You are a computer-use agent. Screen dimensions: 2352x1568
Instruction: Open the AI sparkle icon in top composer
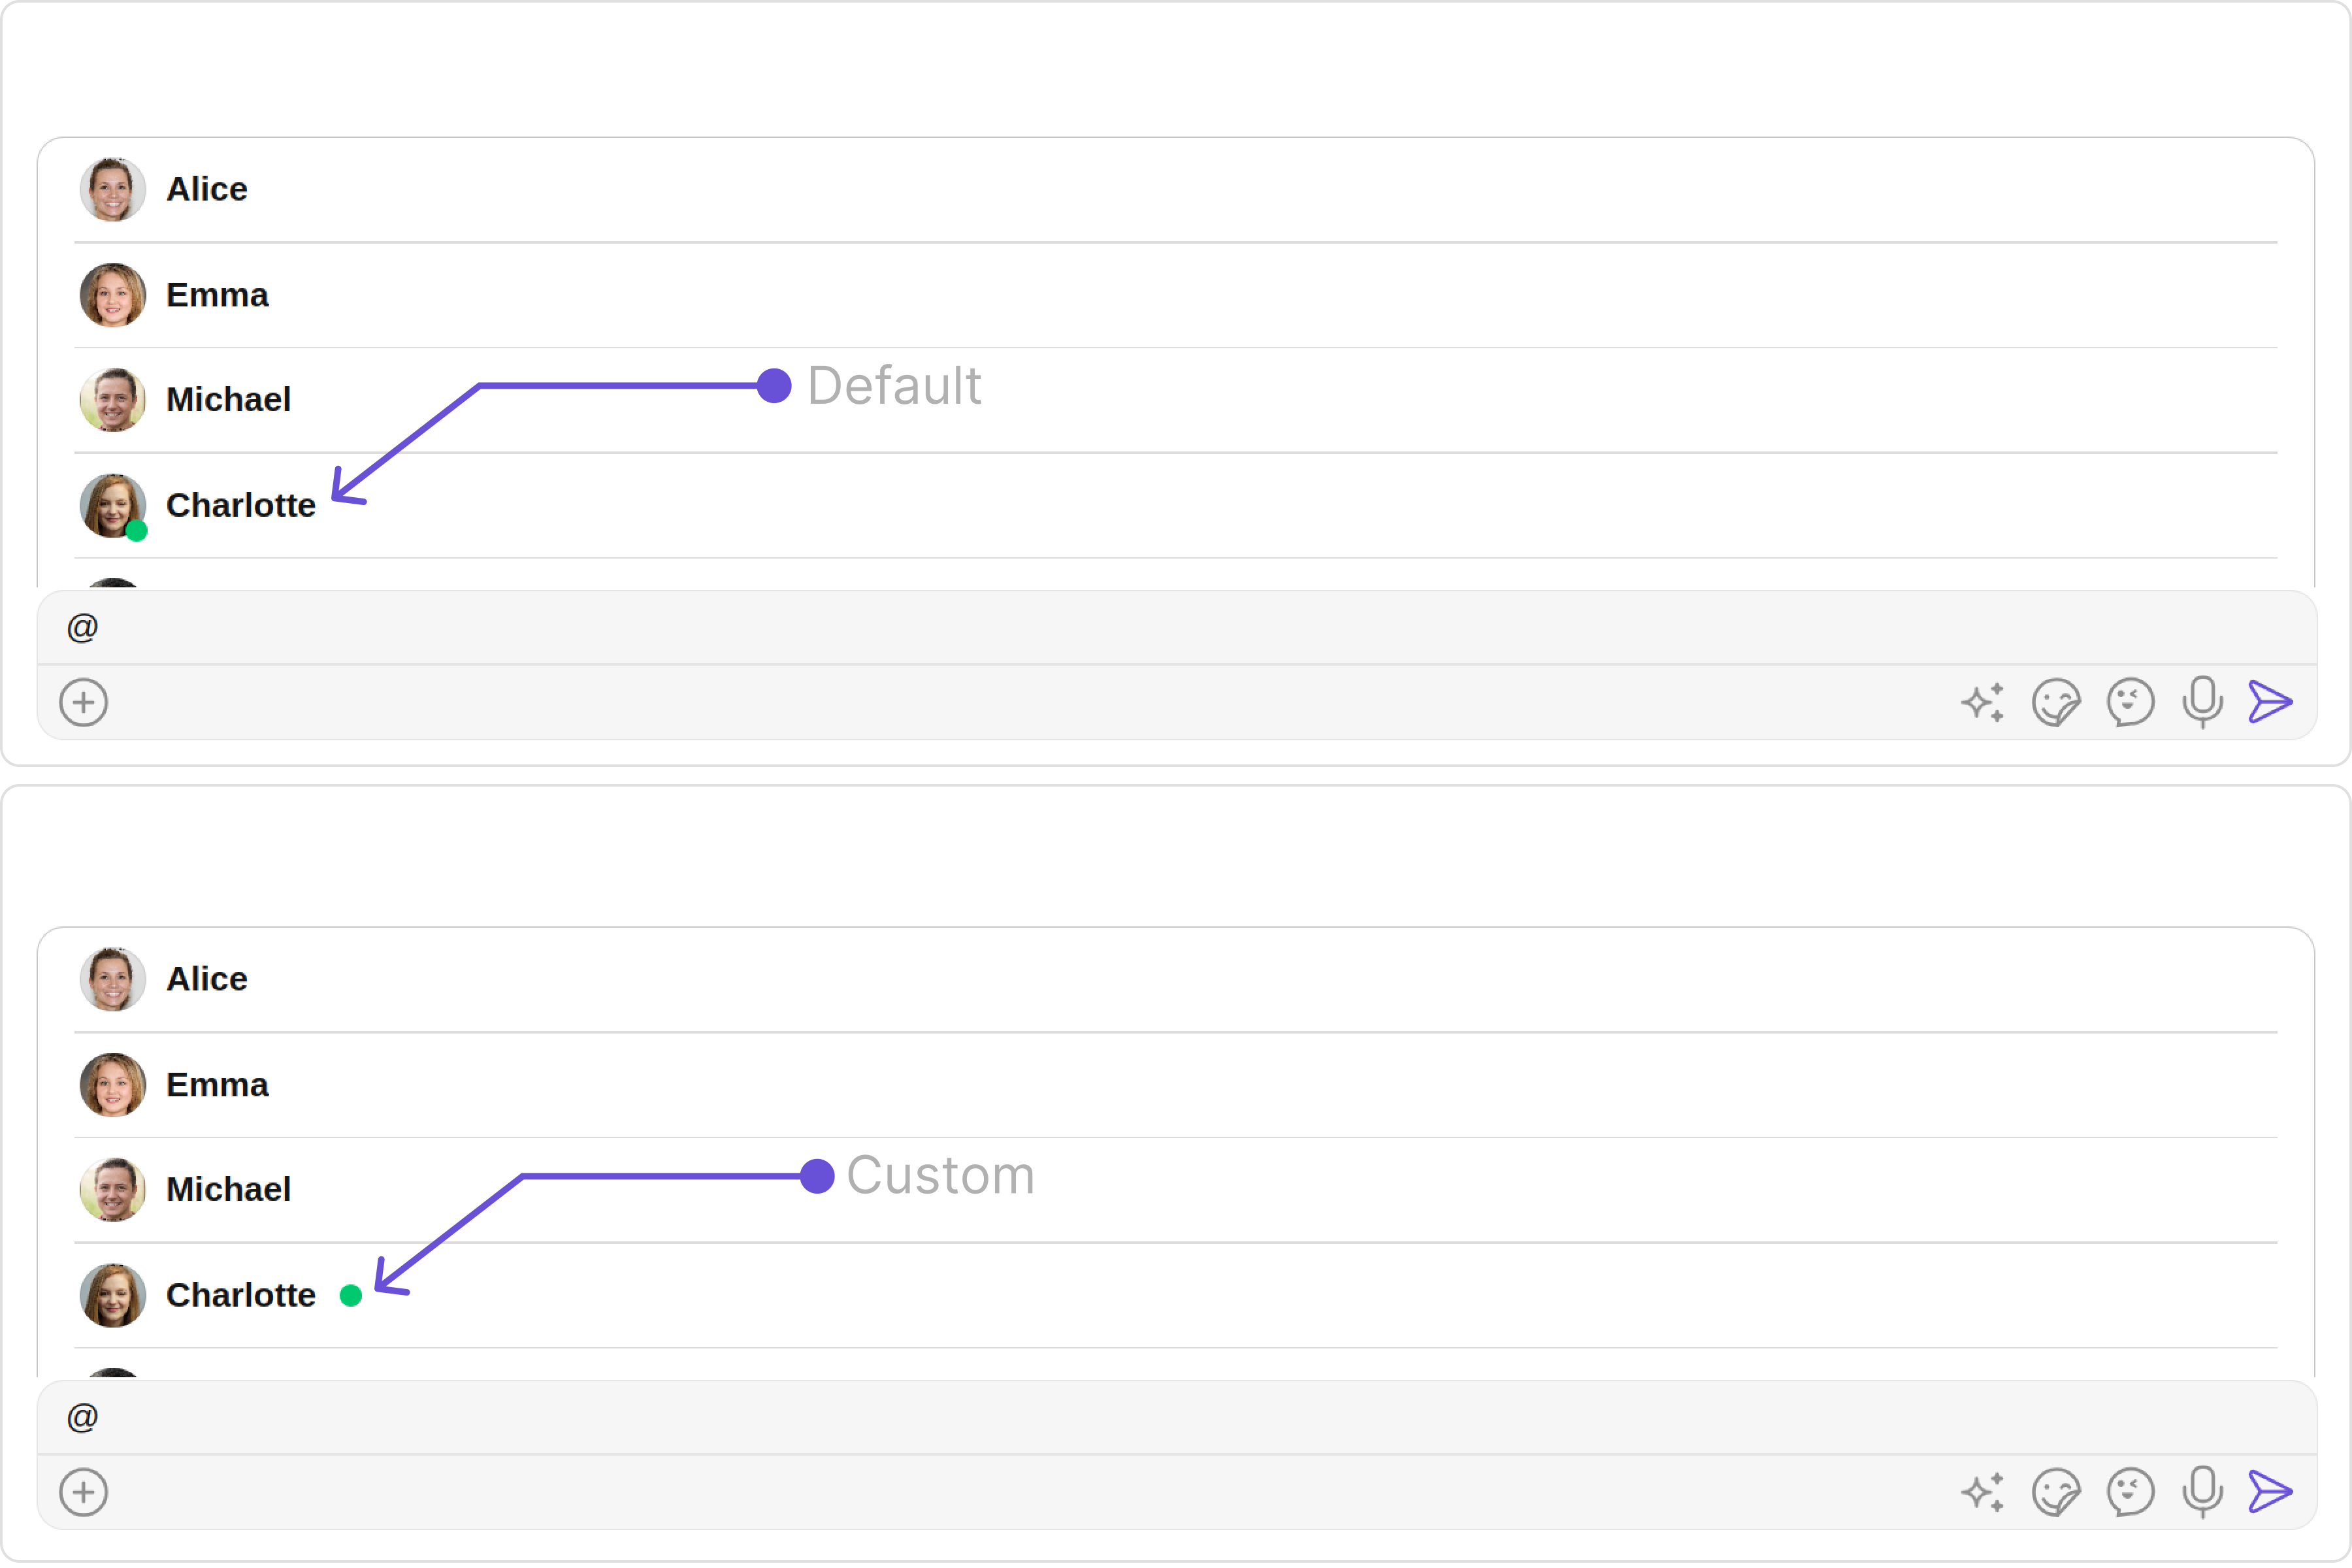point(1983,703)
